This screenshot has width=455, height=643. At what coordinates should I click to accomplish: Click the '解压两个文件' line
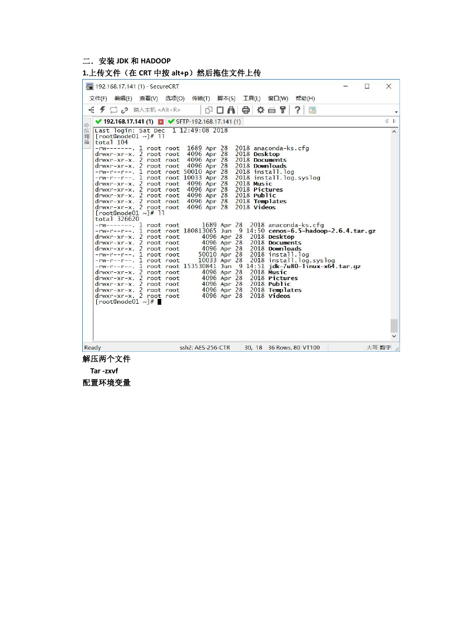(x=107, y=359)
